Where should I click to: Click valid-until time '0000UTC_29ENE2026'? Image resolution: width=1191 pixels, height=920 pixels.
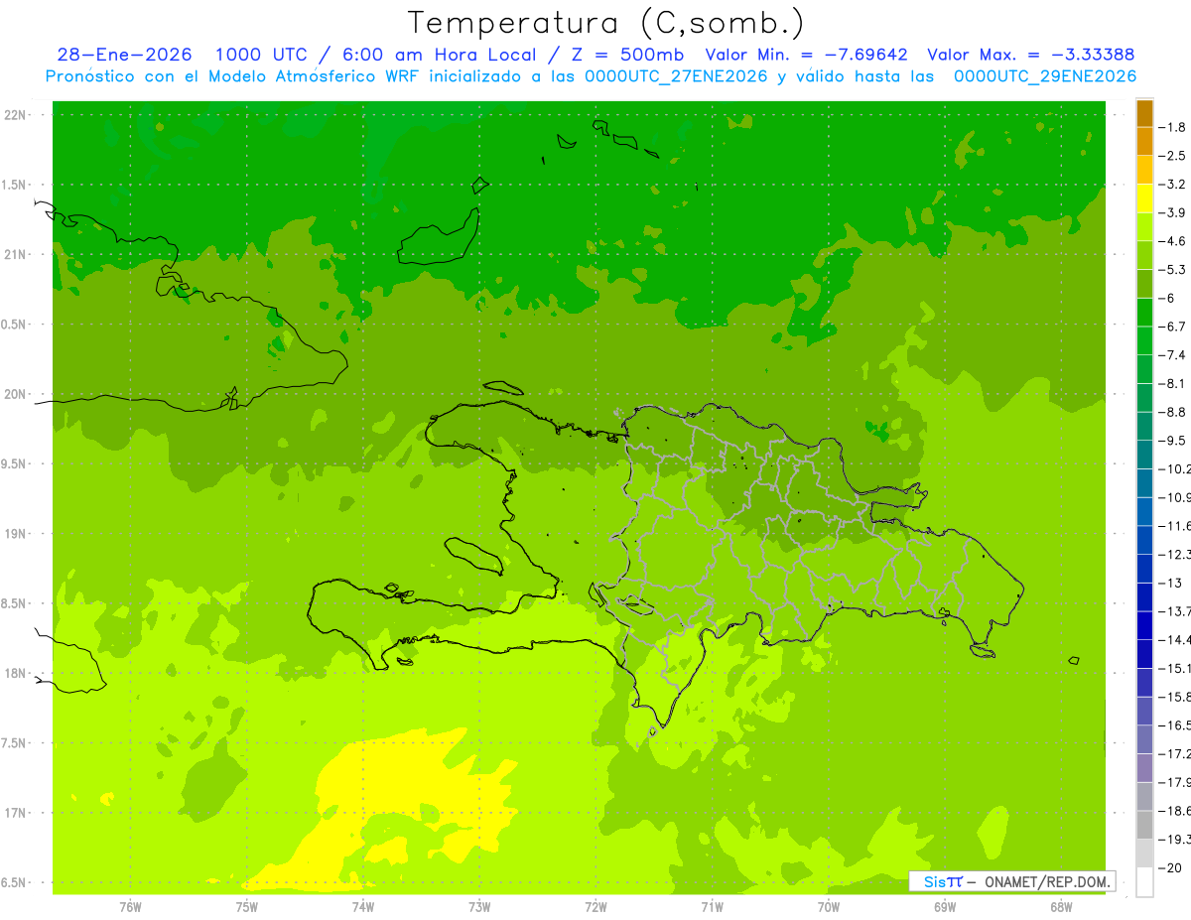point(1044,76)
